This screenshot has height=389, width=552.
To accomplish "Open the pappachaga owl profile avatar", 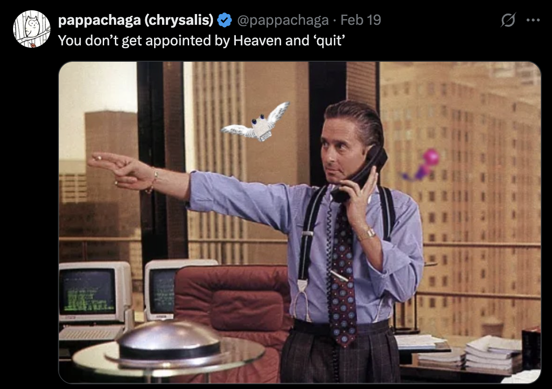I will point(32,29).
